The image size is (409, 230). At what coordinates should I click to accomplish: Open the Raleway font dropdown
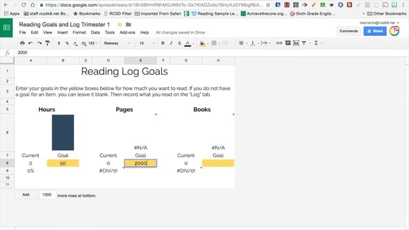coord(117,43)
